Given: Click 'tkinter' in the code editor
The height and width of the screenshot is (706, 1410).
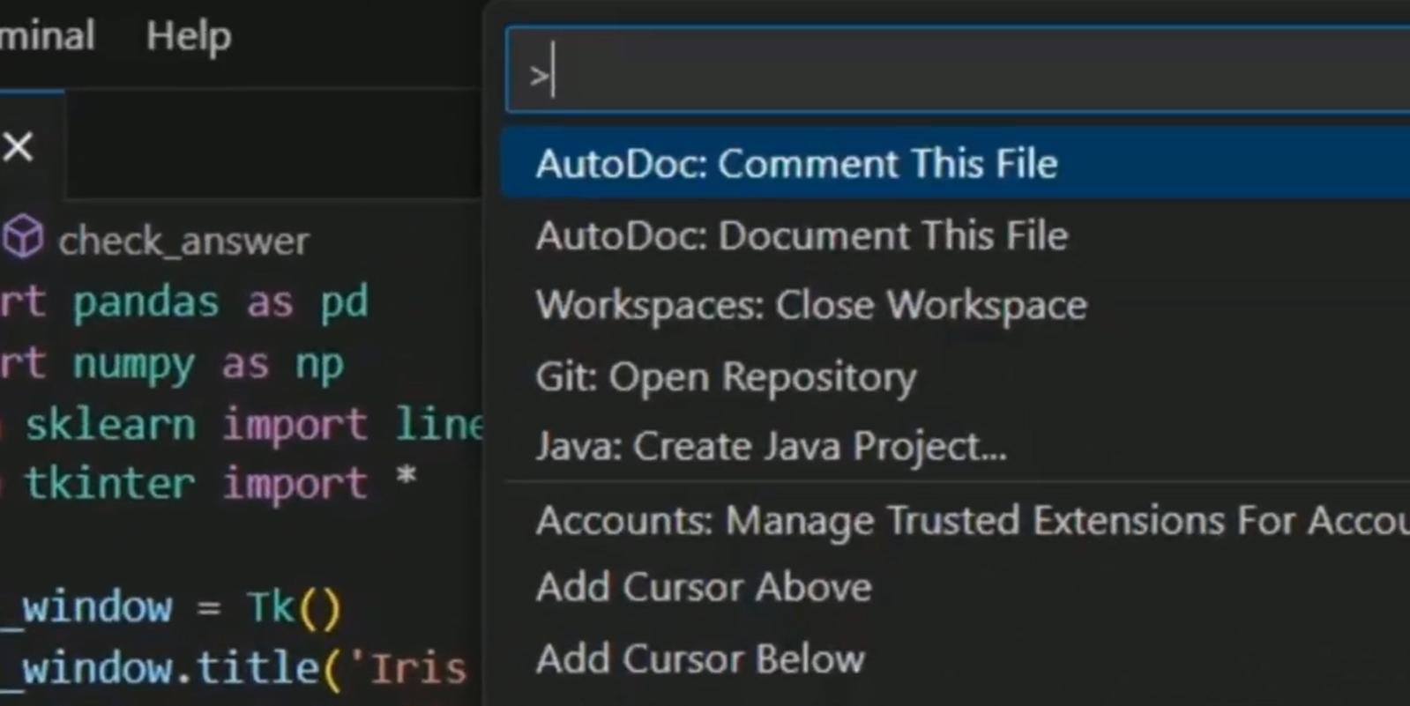Looking at the screenshot, I should pyautogui.click(x=109, y=484).
